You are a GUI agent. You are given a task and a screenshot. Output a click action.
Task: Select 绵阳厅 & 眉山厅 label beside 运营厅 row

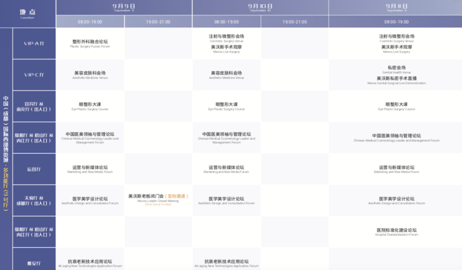tap(34, 138)
